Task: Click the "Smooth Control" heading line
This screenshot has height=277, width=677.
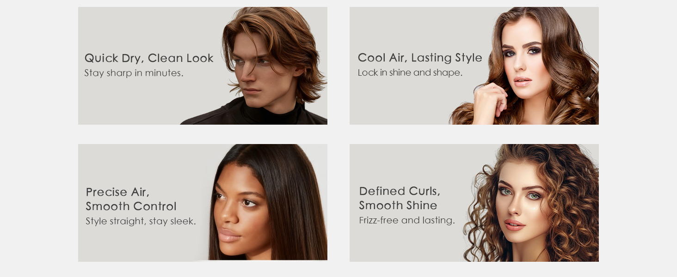Action: [131, 206]
